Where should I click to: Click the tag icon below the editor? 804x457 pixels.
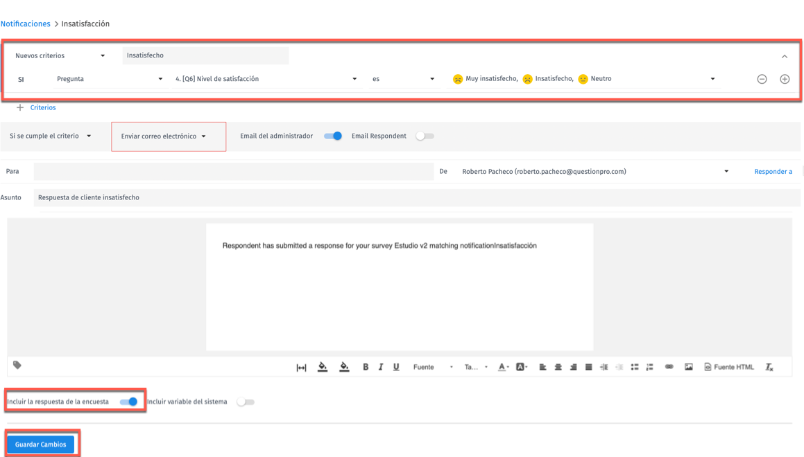click(x=17, y=365)
